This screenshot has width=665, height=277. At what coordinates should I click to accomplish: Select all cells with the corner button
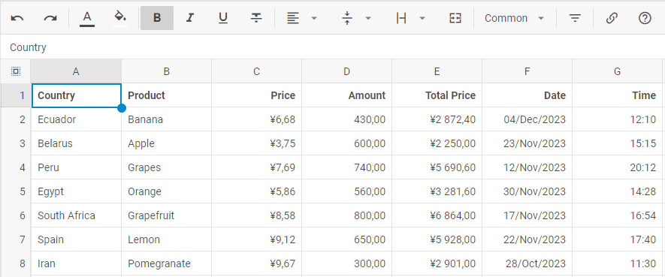(x=16, y=71)
